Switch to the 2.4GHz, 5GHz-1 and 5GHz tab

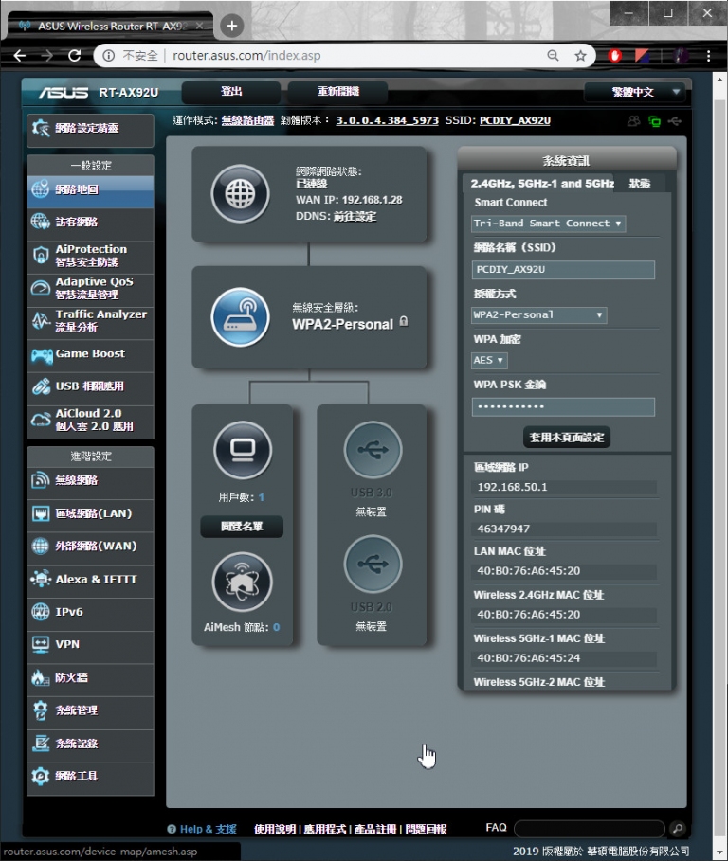(x=541, y=184)
